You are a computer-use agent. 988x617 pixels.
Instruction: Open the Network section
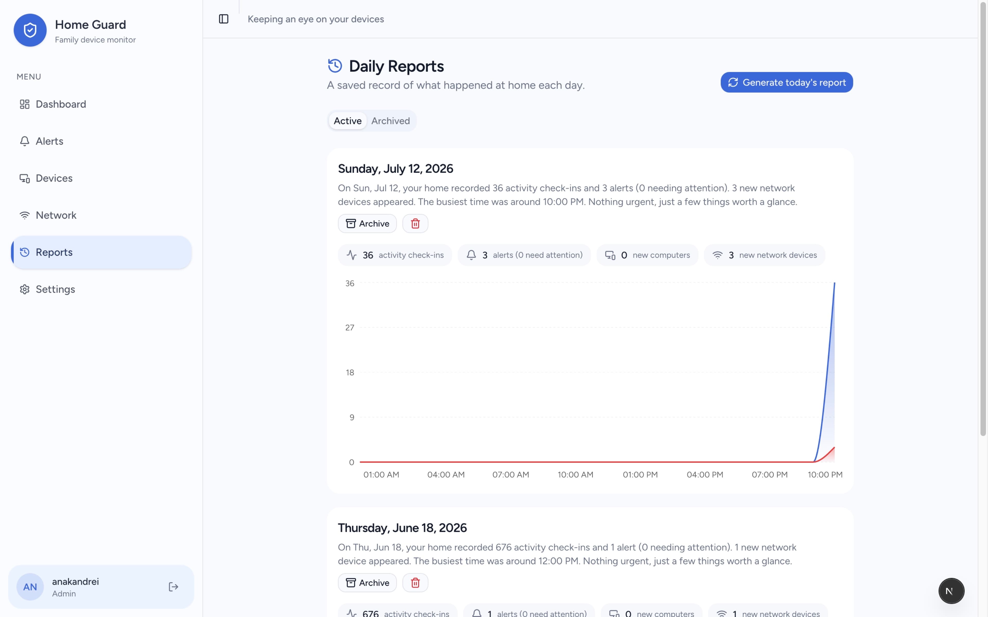[101, 215]
